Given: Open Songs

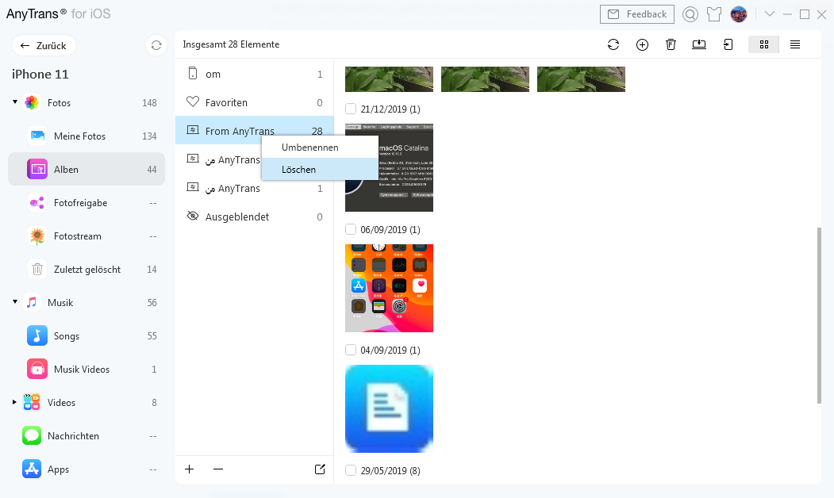Looking at the screenshot, I should (86, 336).
